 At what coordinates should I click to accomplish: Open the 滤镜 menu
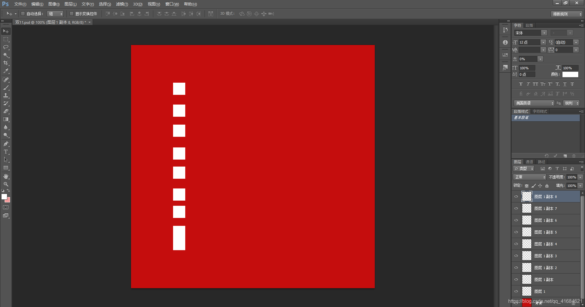(x=122, y=4)
